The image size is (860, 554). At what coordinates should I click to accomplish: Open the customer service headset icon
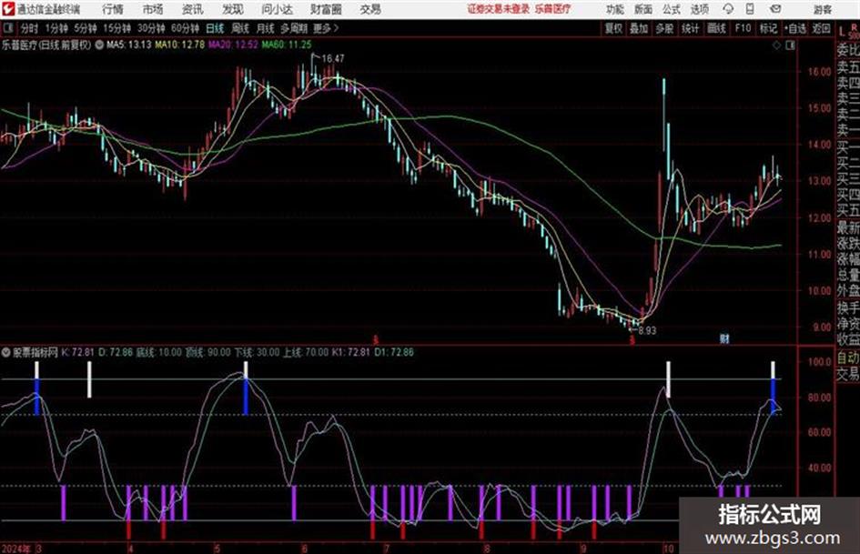pos(728,9)
